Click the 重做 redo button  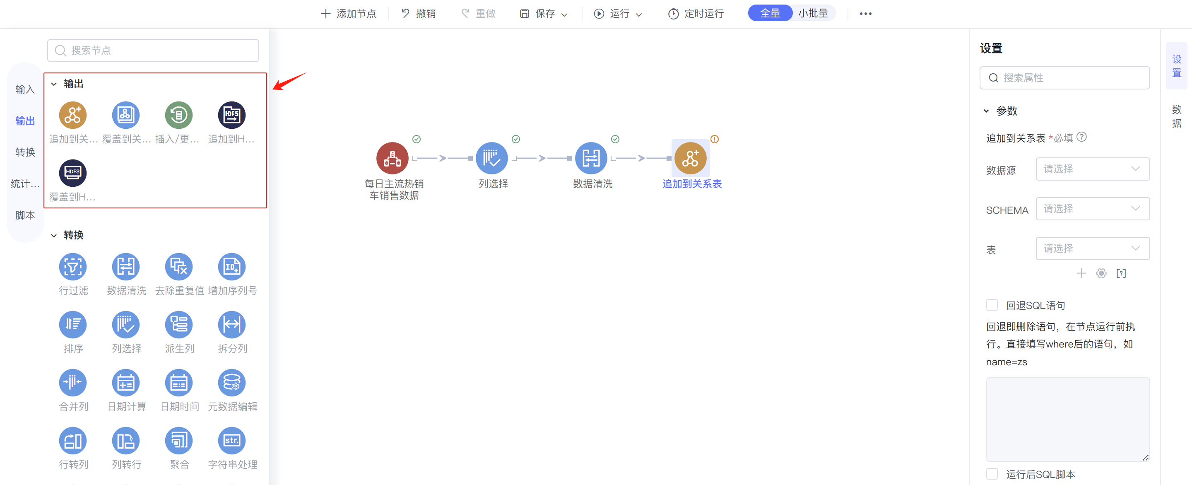479,14
